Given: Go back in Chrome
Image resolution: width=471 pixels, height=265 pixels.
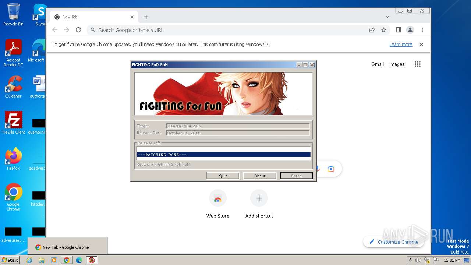Looking at the screenshot, I should 55,30.
